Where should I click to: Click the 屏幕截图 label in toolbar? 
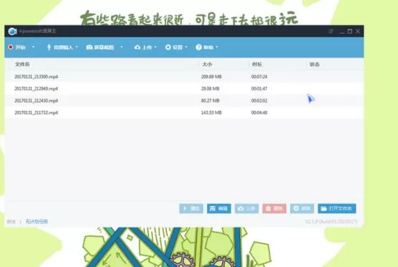(x=104, y=47)
